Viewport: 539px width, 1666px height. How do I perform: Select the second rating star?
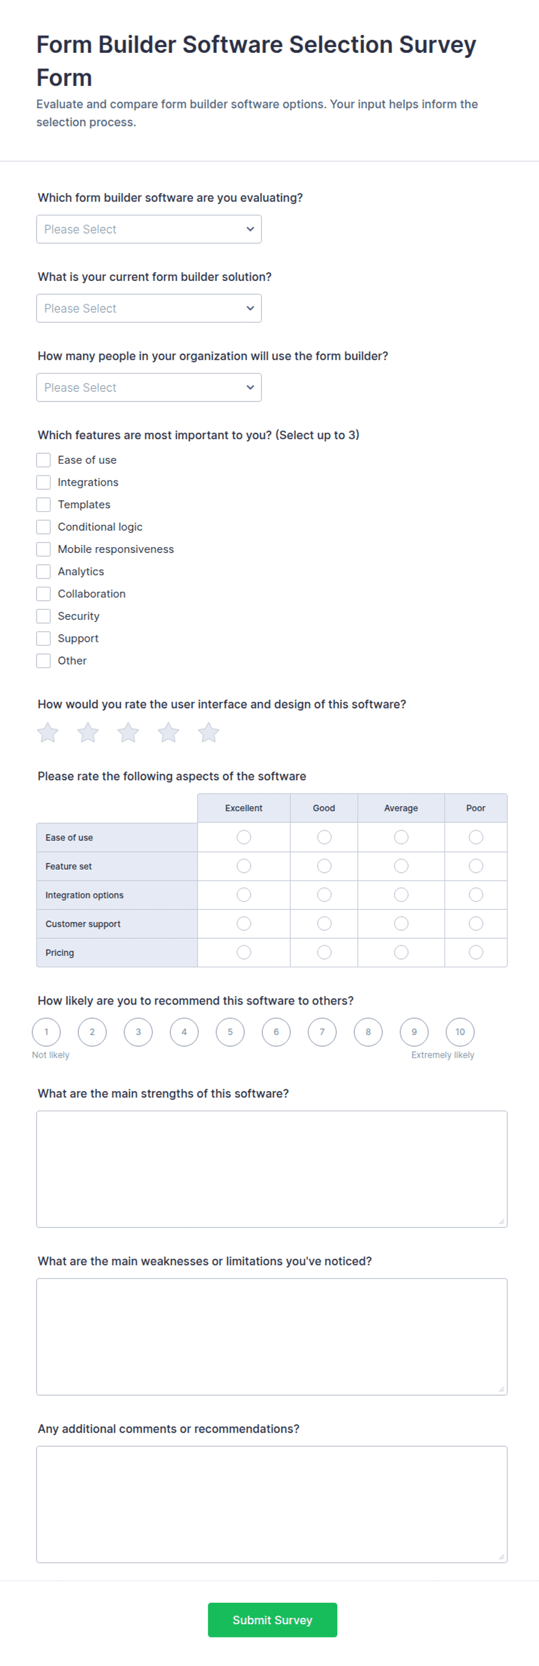(88, 732)
